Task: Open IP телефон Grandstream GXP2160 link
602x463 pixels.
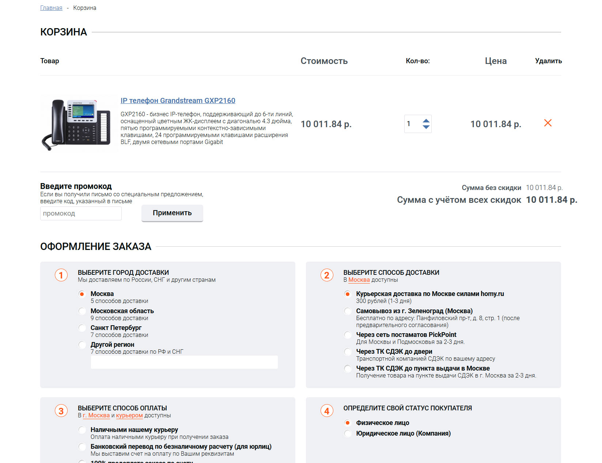Action: click(178, 100)
